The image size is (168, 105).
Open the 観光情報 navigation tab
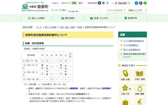coord(68,18)
